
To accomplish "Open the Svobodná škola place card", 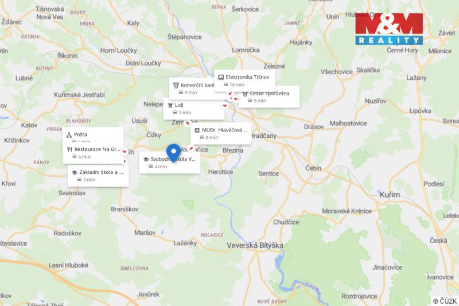I will (170, 162).
